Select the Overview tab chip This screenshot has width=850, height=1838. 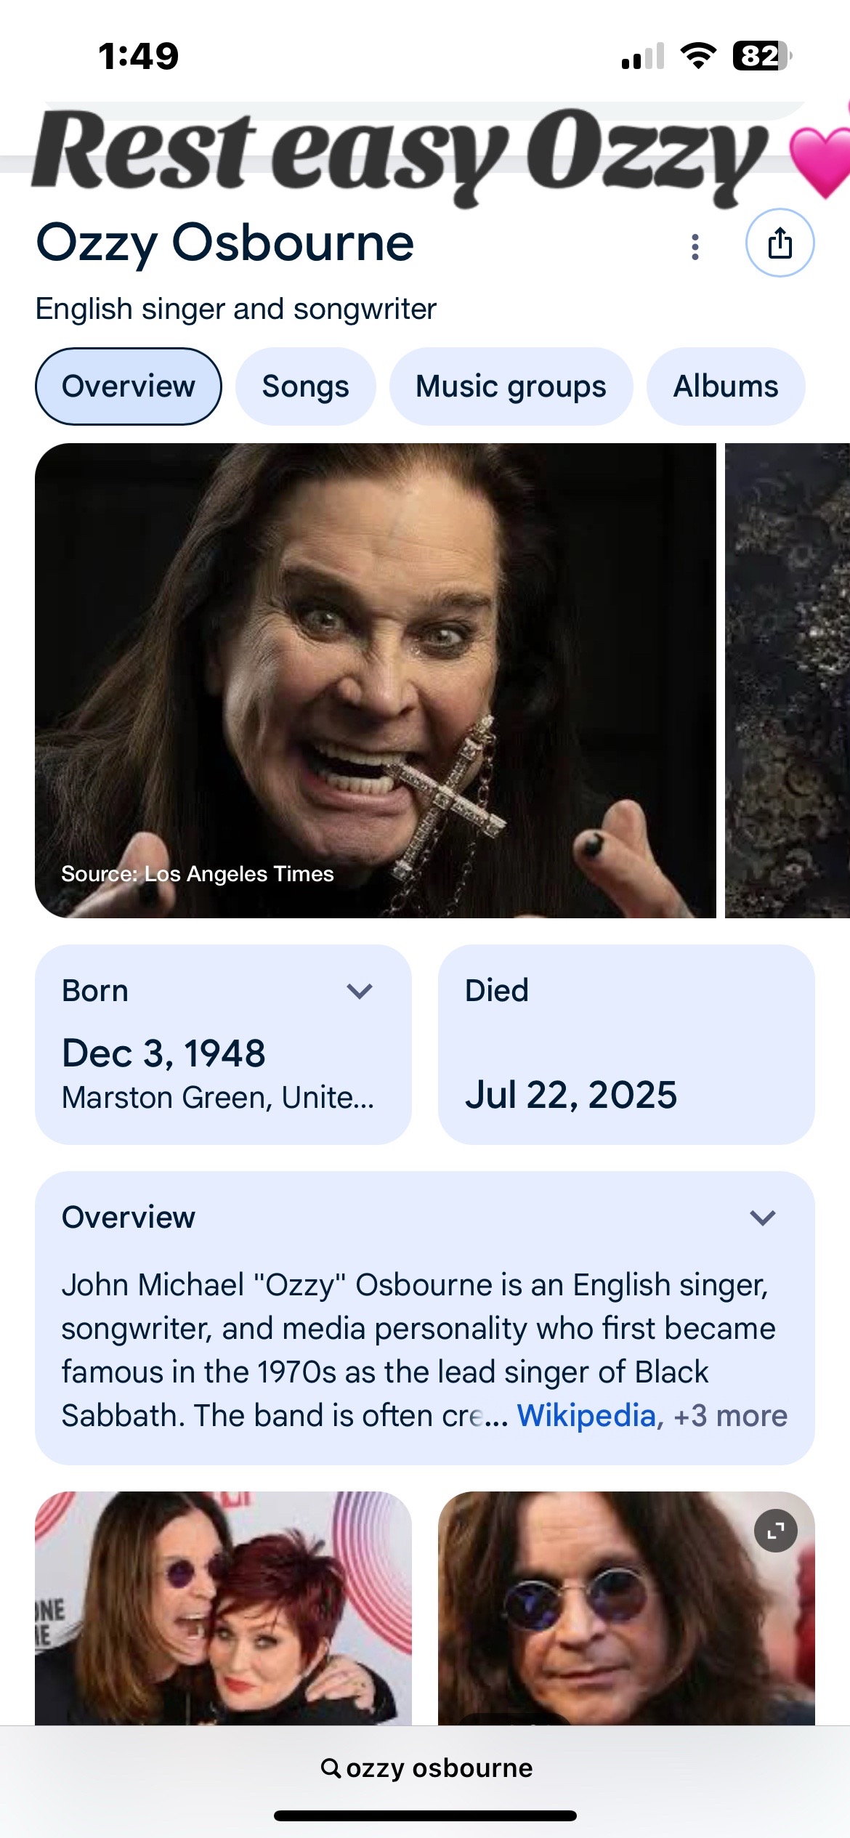(129, 386)
